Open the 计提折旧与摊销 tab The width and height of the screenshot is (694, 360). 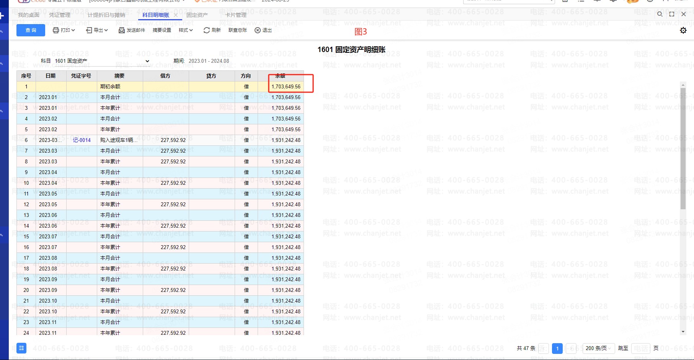click(x=106, y=15)
